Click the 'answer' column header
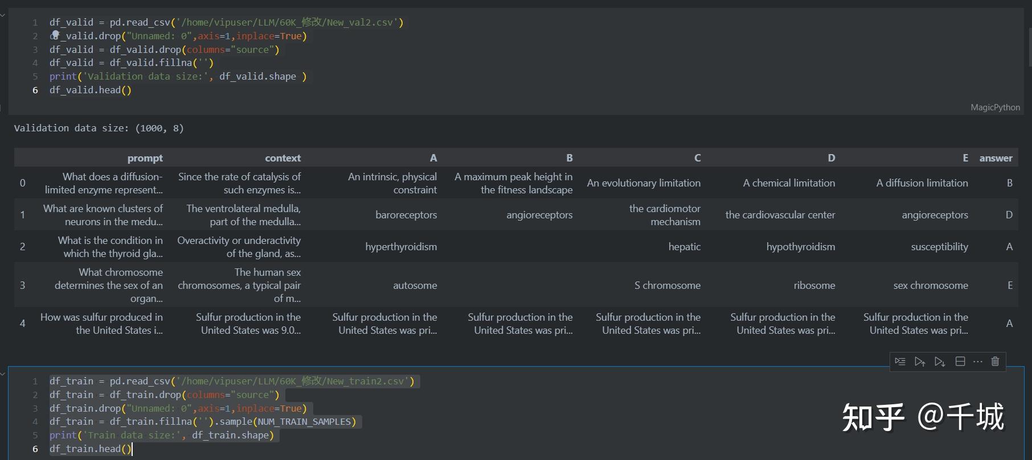 tap(996, 158)
